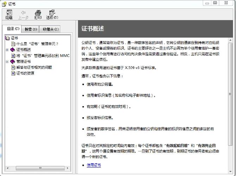
Task: Click the text 颁发者标识信息。
Action: 100,118
